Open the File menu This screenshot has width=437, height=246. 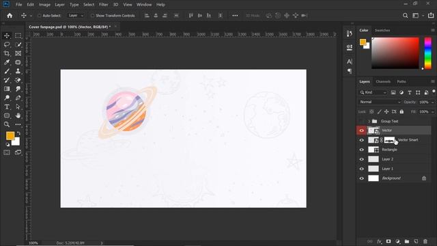pos(18,5)
